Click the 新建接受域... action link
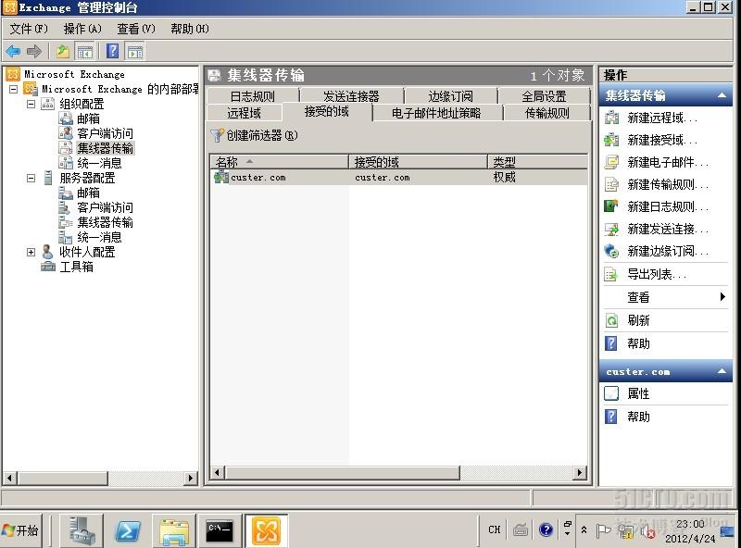The height and width of the screenshot is (548, 741). coord(662,140)
